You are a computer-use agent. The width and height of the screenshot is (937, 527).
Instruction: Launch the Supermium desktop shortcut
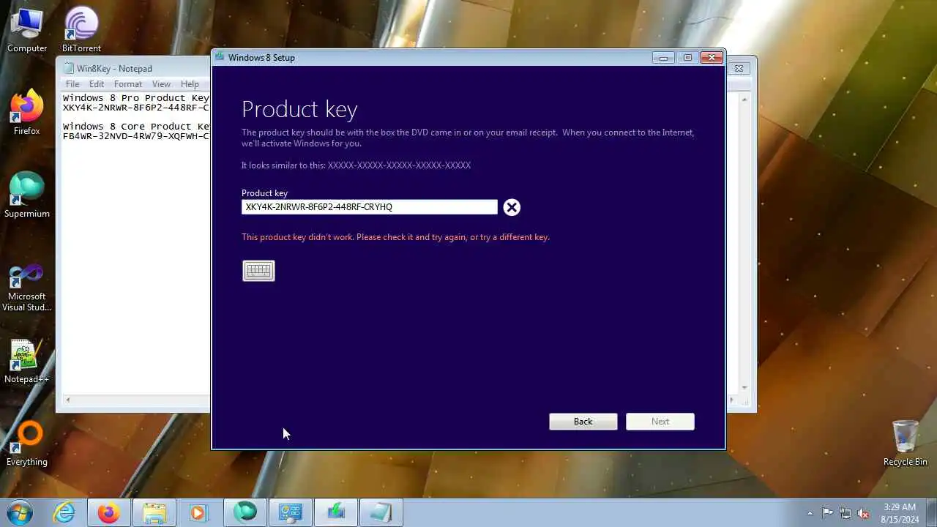pos(27,195)
